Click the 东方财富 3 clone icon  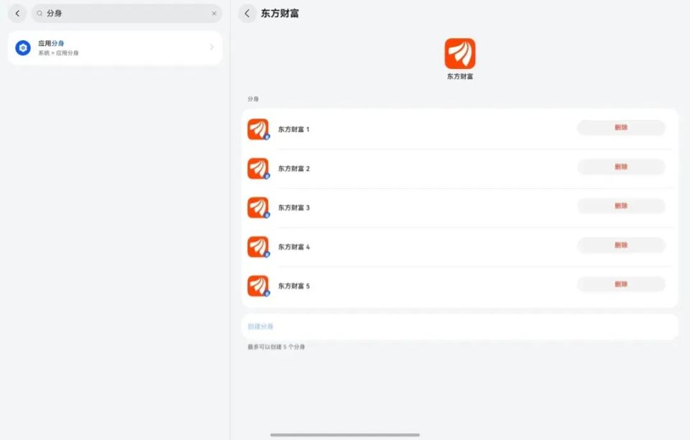(258, 207)
